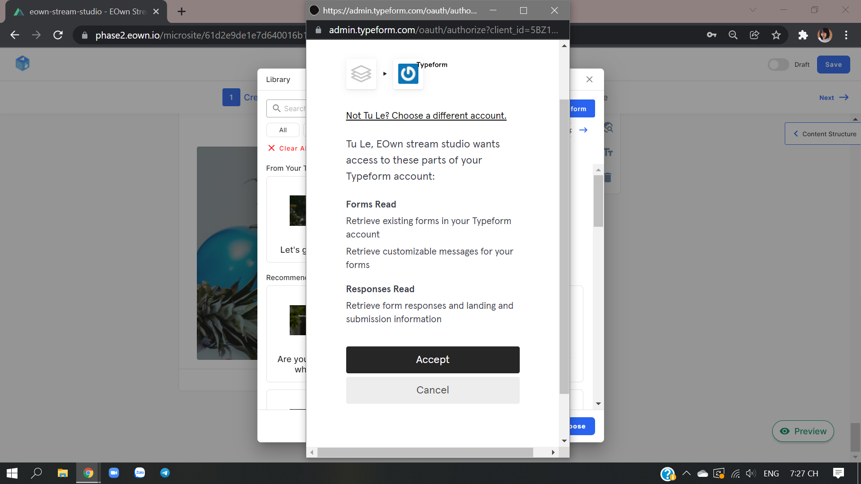Click the popup scroll-down arrow

pos(564,441)
